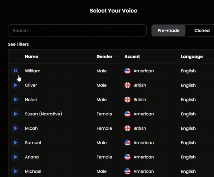Click the British accent text in Nolan's row
Image resolution: width=214 pixels, height=177 pixels.
(140, 100)
